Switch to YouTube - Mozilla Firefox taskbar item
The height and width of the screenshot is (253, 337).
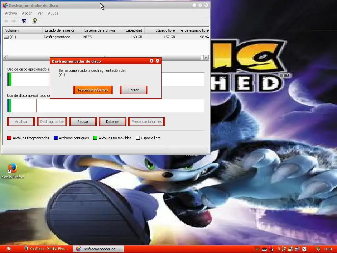click(x=46, y=249)
